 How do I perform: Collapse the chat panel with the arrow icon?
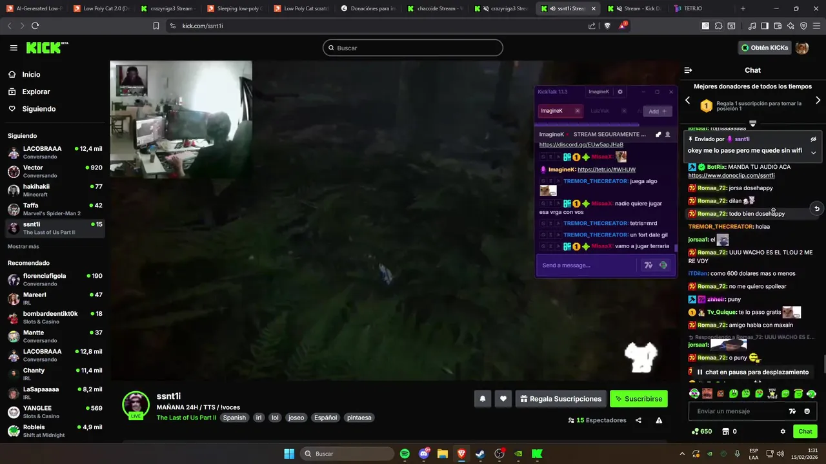(688, 70)
